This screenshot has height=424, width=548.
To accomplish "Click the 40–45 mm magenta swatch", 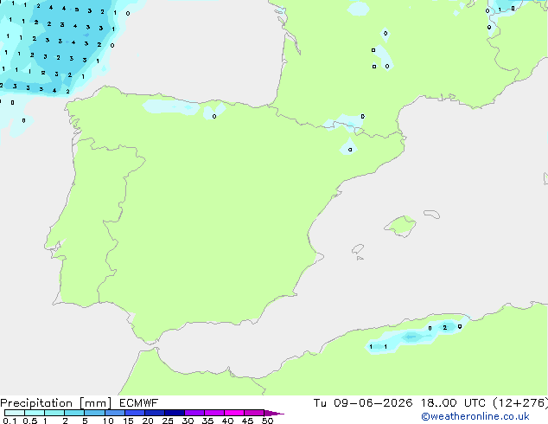I will 234,413.
